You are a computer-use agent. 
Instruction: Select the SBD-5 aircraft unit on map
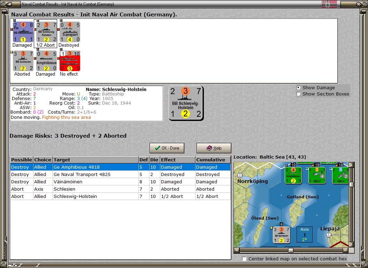pyautogui.click(x=317, y=175)
